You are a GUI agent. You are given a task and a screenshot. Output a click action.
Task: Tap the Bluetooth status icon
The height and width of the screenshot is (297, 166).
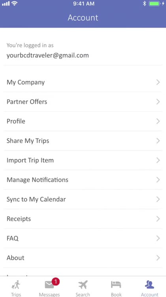tap(145, 4)
